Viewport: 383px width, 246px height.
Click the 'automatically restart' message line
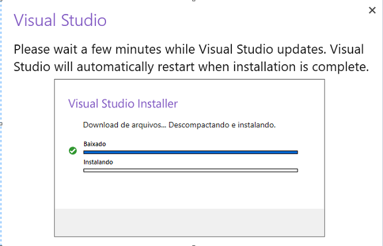point(191,66)
